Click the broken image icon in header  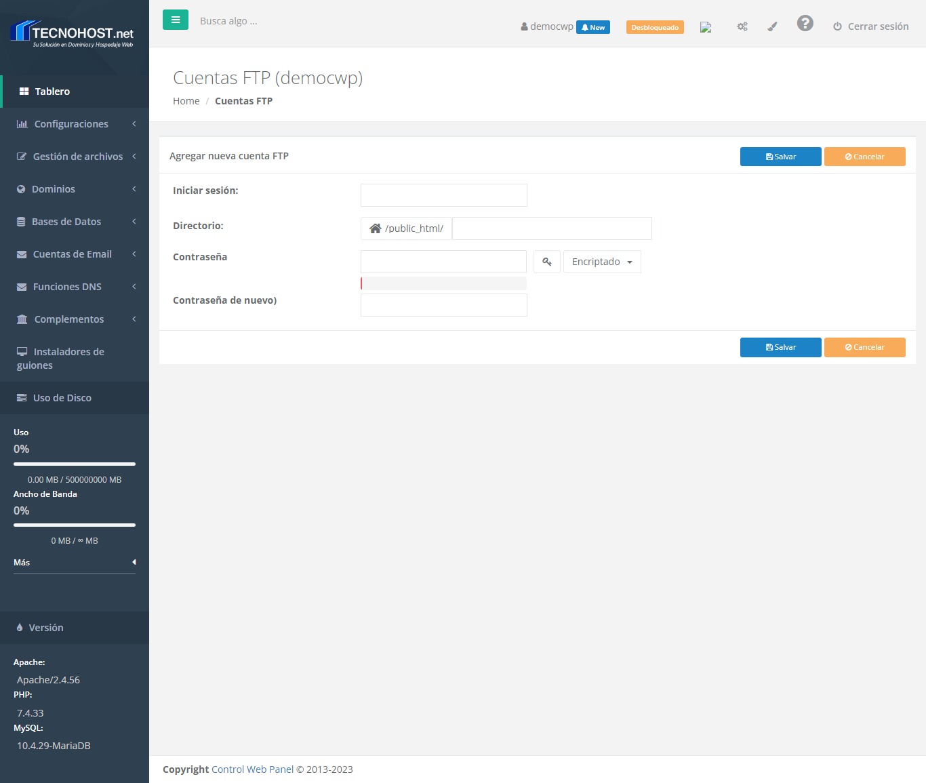[x=706, y=28]
